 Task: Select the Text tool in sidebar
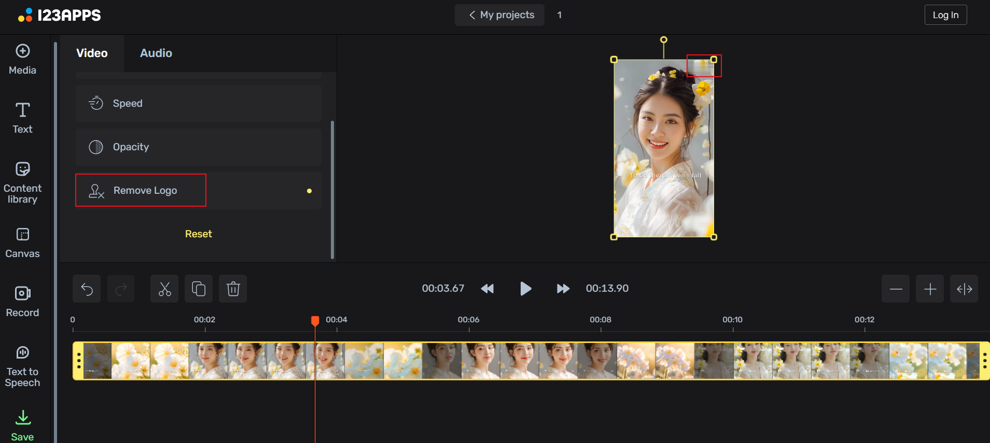click(x=22, y=118)
